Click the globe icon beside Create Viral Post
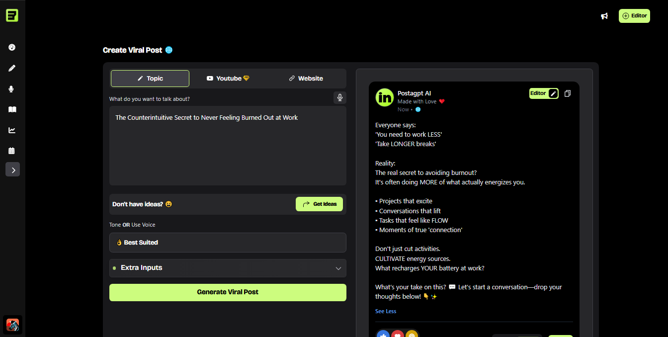668x337 pixels. click(x=169, y=50)
